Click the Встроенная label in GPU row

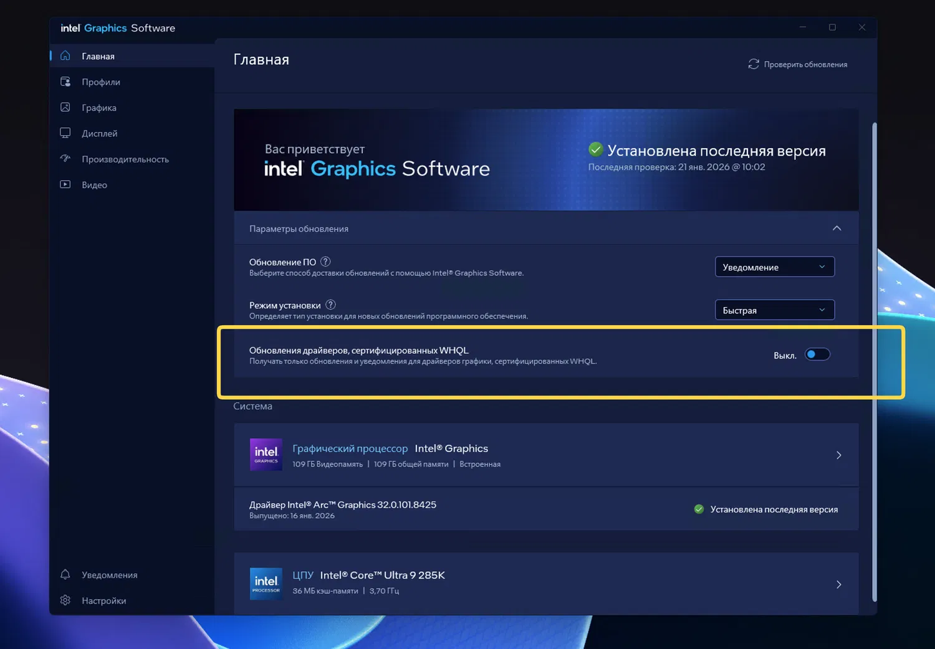tap(480, 464)
